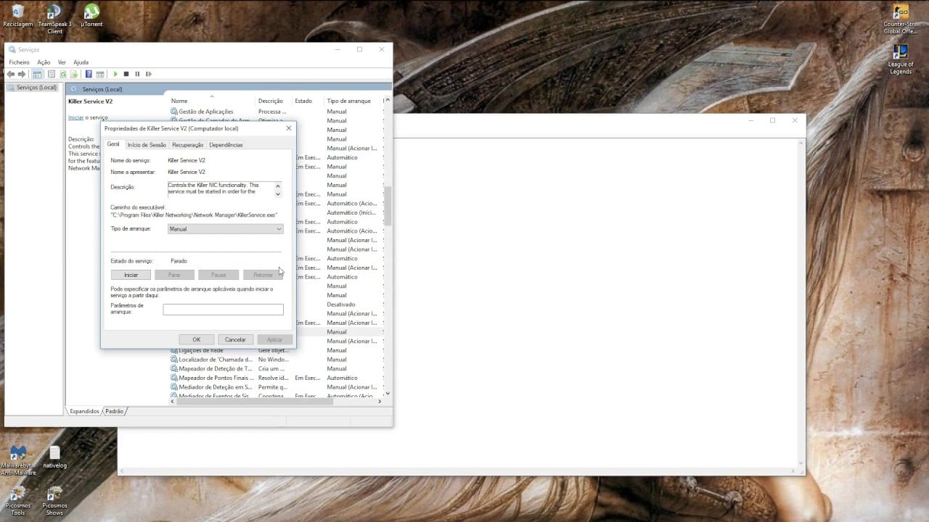Viewport: 929px width, 522px height.
Task: Restart the service with the restart toolbar icon
Action: (x=148, y=74)
